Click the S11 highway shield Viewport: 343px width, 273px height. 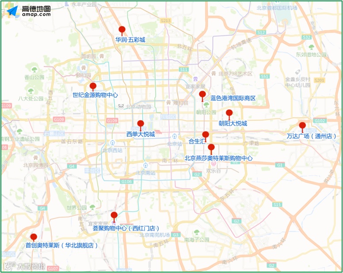pos(183,69)
